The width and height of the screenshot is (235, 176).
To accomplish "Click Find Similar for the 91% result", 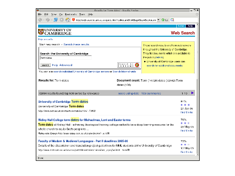I will pyautogui.click(x=187, y=112).
